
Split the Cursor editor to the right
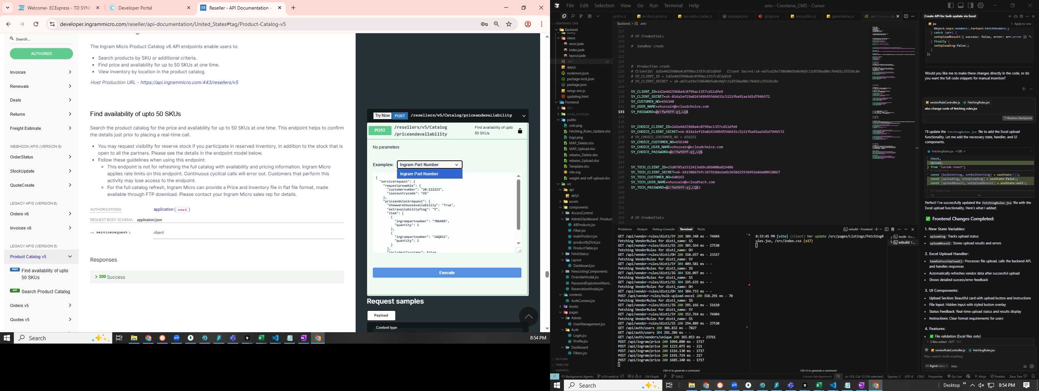pyautogui.click(x=906, y=16)
